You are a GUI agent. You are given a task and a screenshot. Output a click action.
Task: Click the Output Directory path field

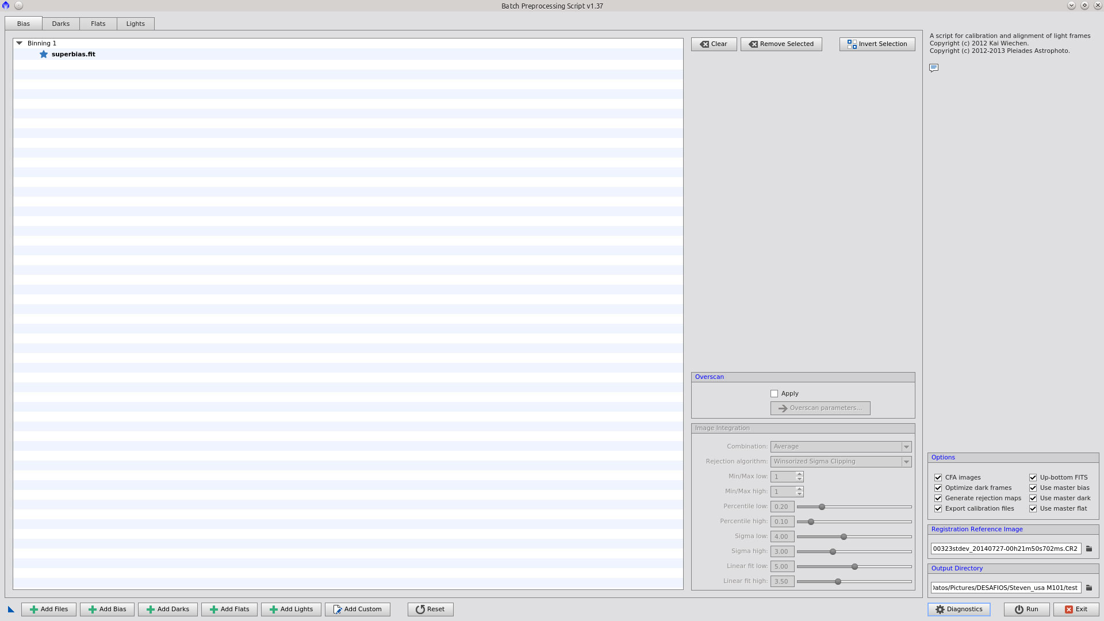[x=1005, y=588]
